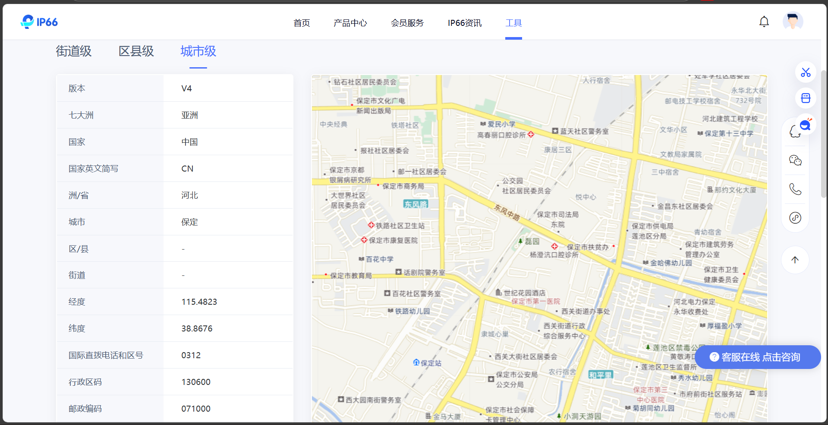
Task: Open the 会员服务 menu item
Action: (x=407, y=23)
